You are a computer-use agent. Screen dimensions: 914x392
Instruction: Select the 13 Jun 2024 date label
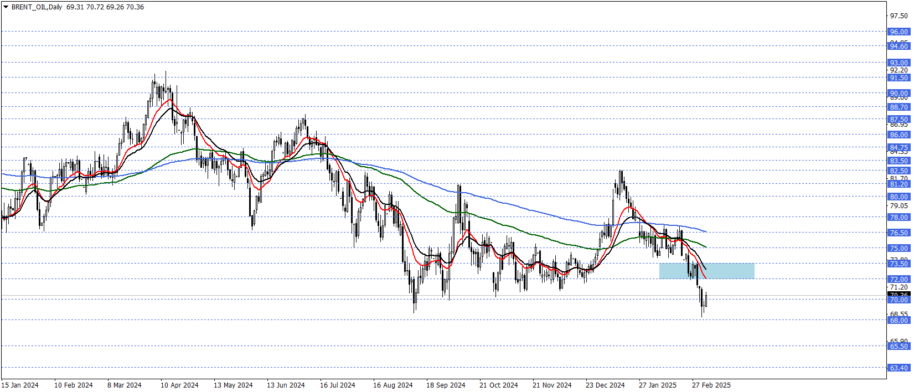tap(286, 385)
